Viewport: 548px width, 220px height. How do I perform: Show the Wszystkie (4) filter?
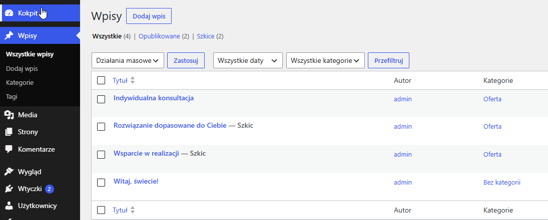[x=111, y=36]
